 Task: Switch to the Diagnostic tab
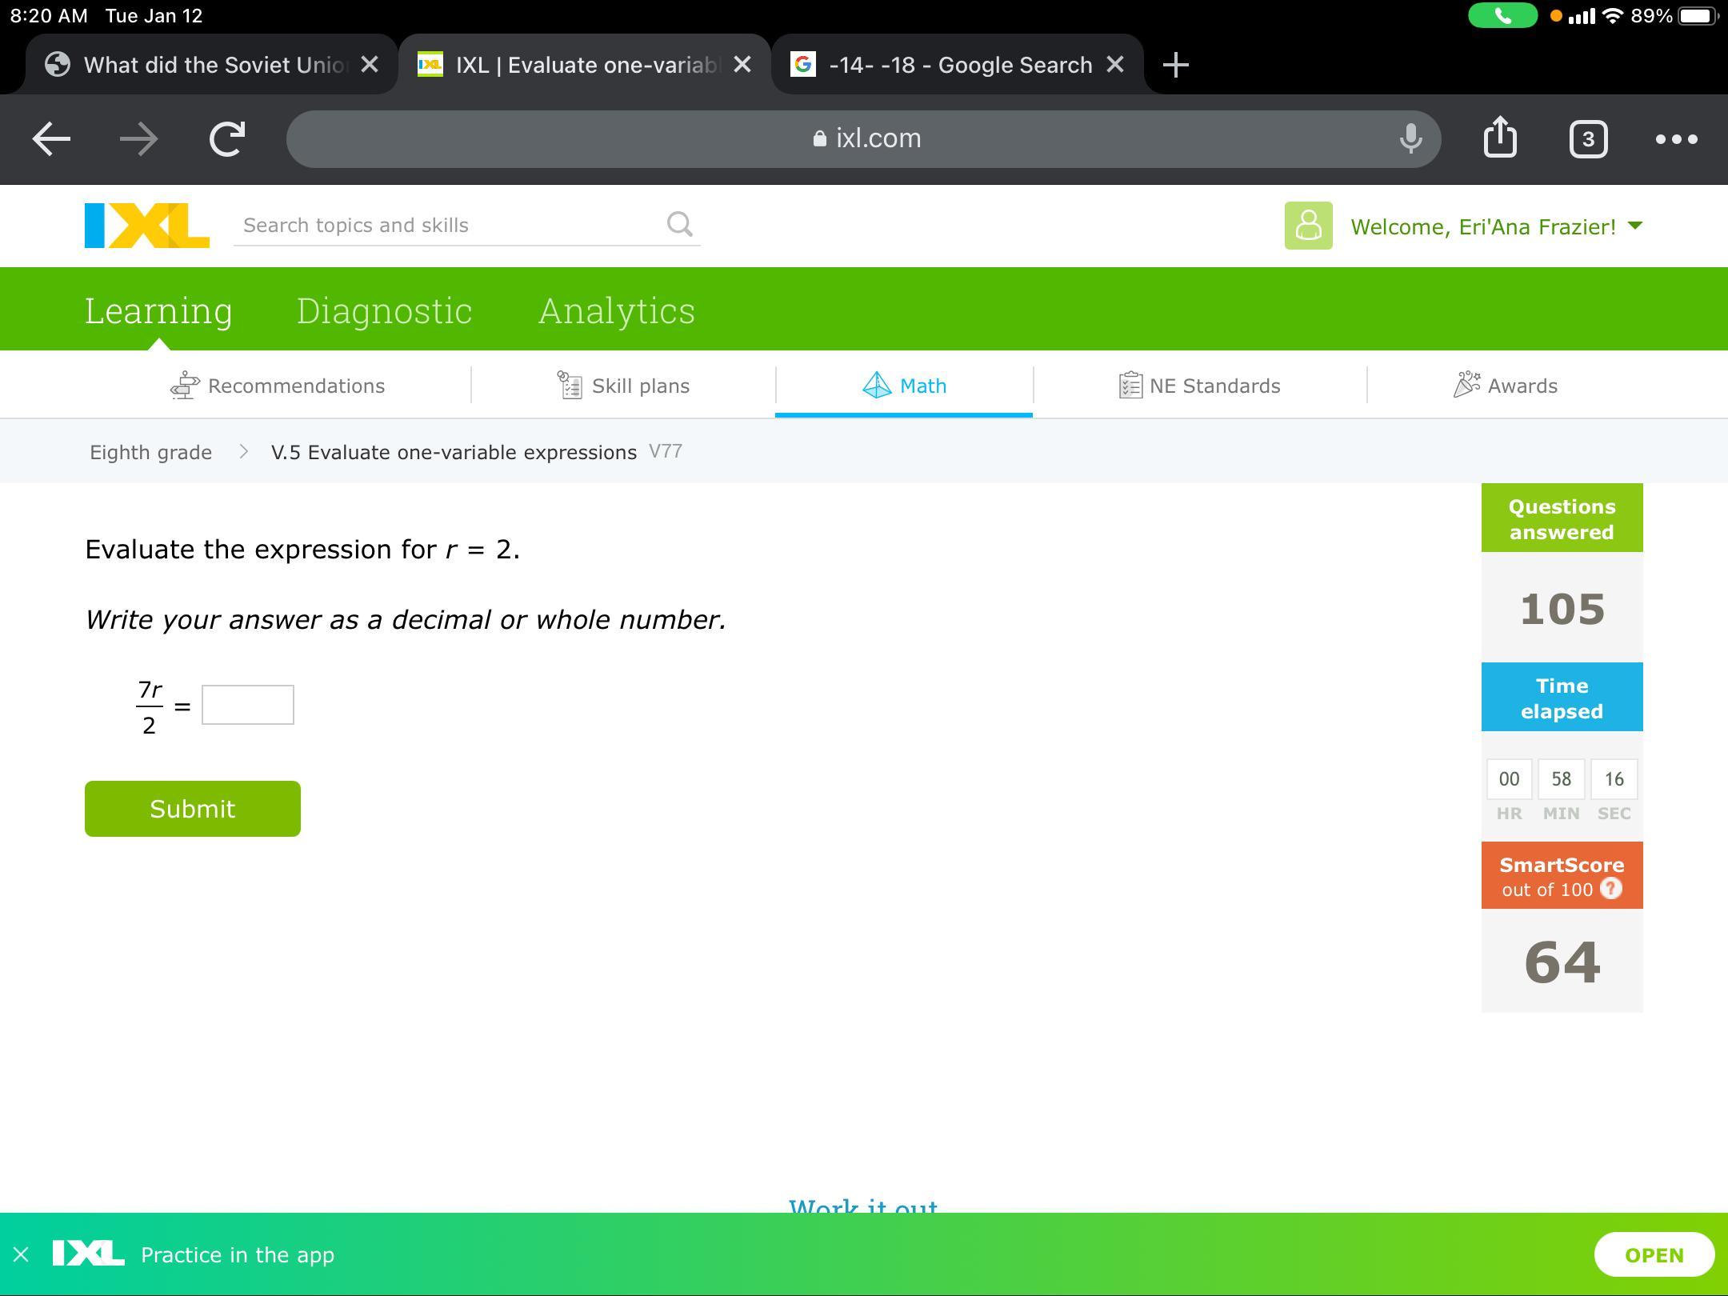(x=384, y=310)
